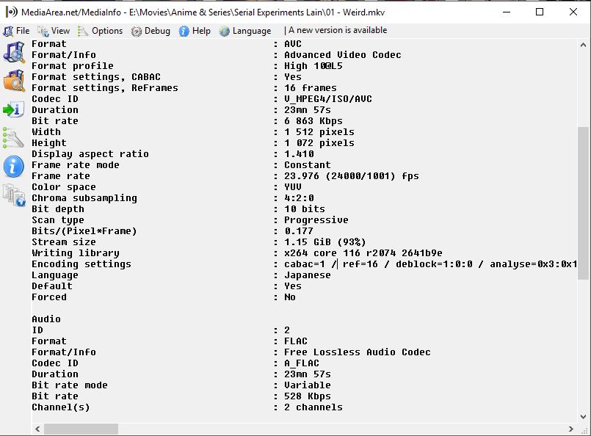Open the Language menu
The image size is (591, 436).
click(245, 31)
